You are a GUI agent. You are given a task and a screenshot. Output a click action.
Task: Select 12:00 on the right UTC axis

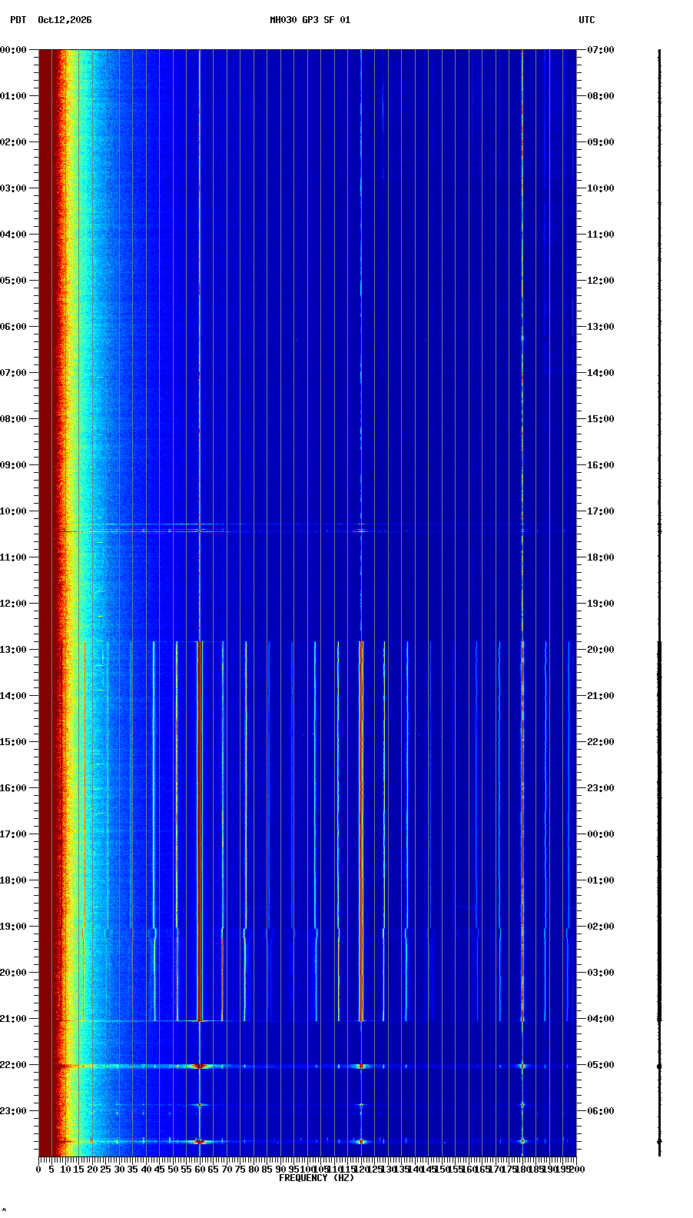(600, 281)
